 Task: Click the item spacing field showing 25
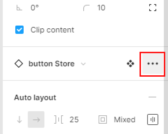coord(74,119)
